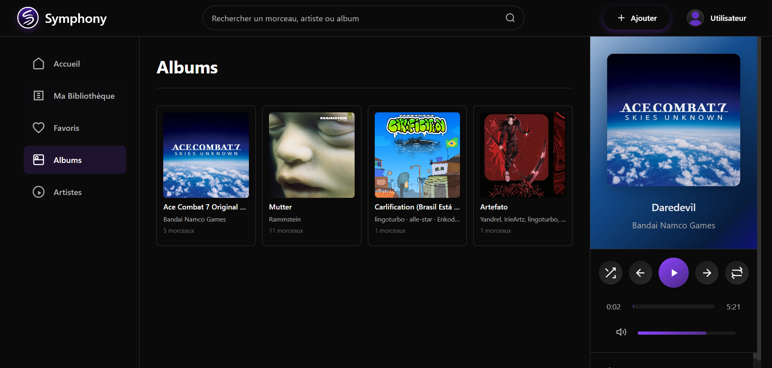Mute audio with the speaker icon
This screenshot has height=368, width=772.
point(621,332)
